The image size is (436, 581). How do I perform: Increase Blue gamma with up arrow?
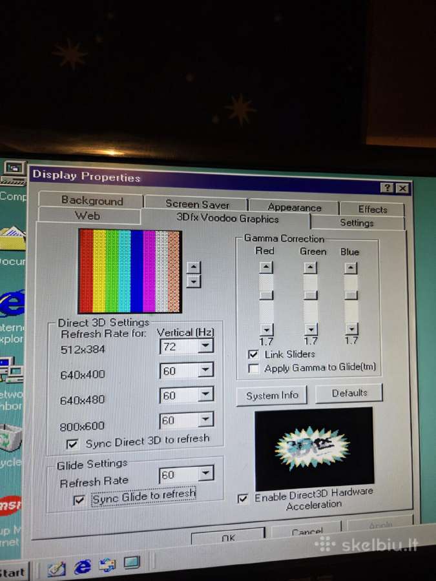pyautogui.click(x=351, y=268)
